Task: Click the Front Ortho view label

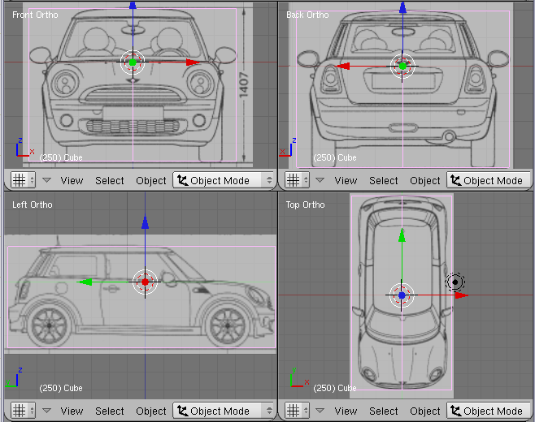Action: click(35, 15)
